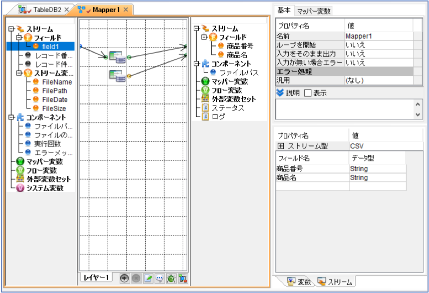Collapse the right ストリーム tree node
The height and width of the screenshot is (293, 429).
pos(196,28)
